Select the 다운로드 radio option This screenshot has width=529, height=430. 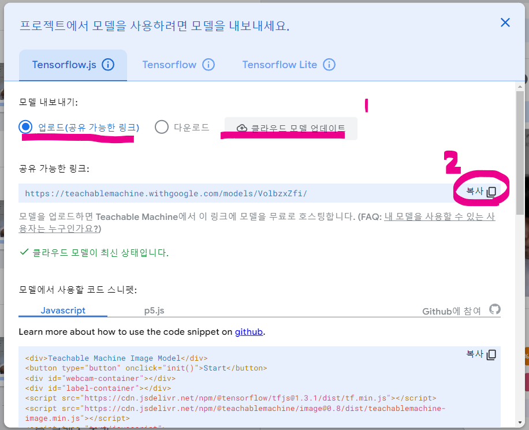coord(162,127)
